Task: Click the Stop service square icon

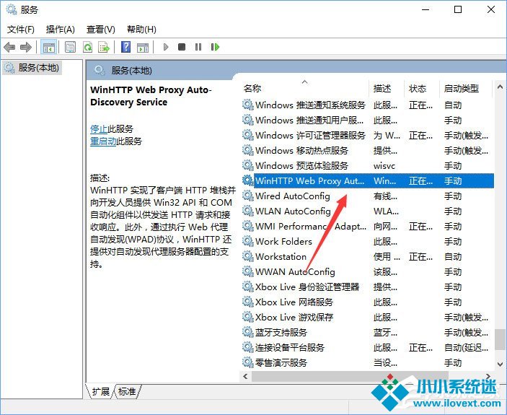Action: (x=182, y=47)
